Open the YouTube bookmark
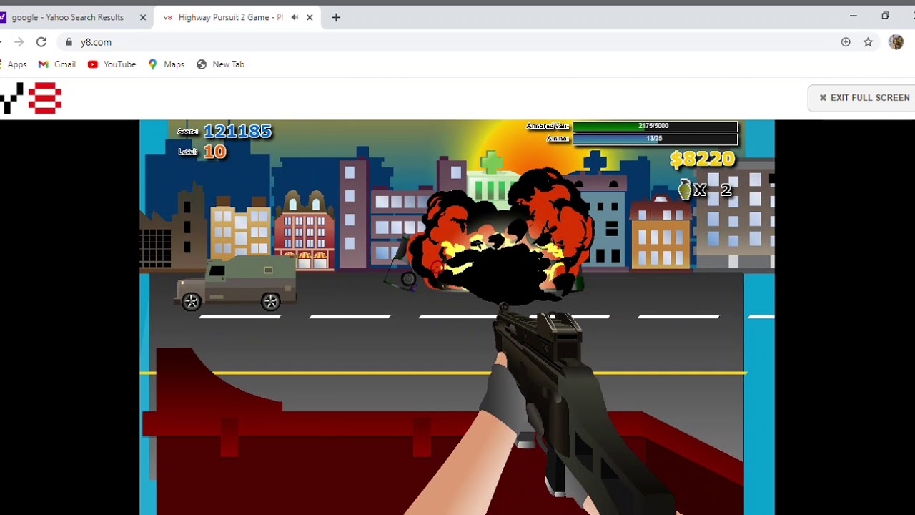This screenshot has height=515, width=915. (112, 64)
